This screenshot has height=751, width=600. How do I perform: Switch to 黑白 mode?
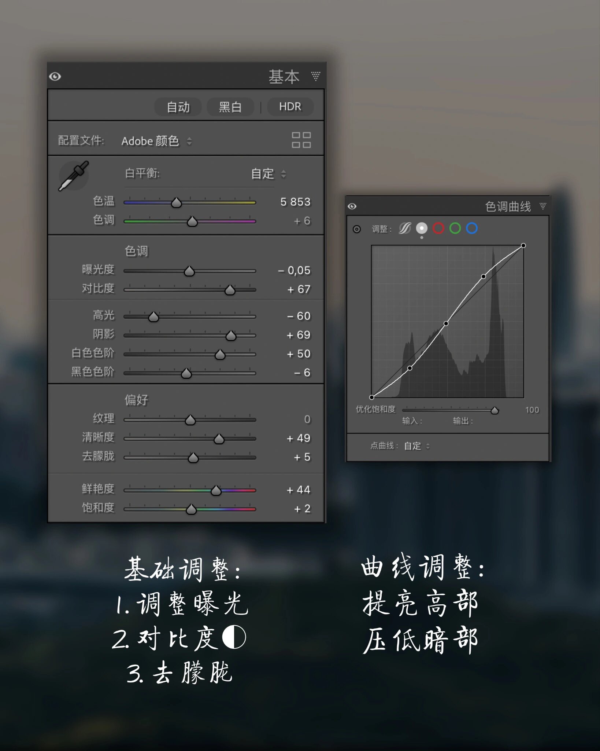pos(230,107)
